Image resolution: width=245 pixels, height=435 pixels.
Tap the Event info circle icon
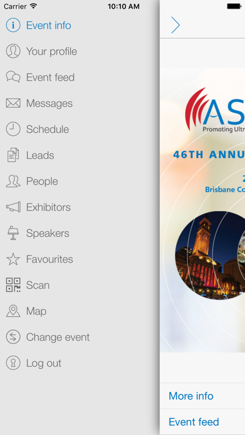click(x=13, y=25)
